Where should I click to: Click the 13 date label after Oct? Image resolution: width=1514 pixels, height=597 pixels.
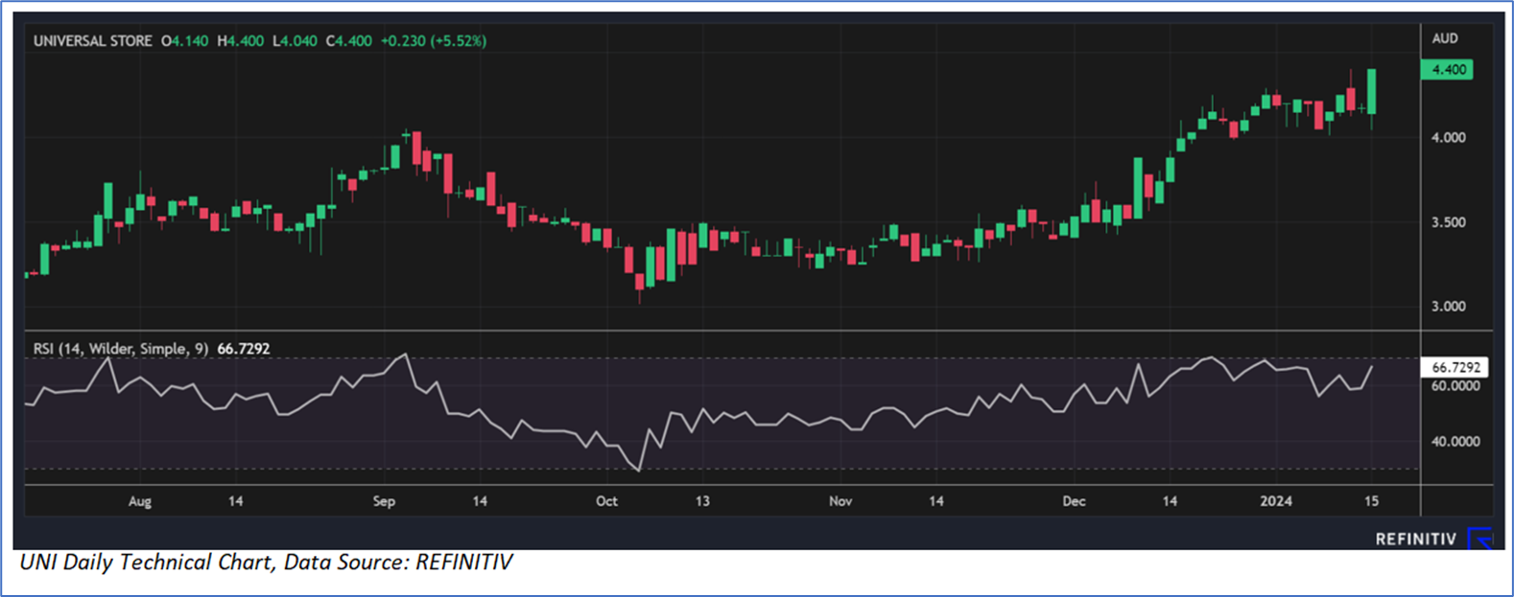(702, 501)
